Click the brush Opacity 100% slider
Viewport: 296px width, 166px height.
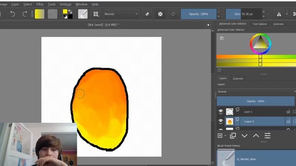pyautogui.click(x=198, y=14)
